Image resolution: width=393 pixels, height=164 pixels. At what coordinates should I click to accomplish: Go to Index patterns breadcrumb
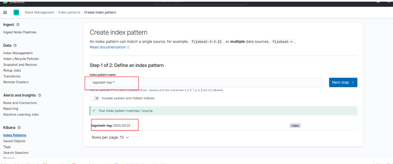(69, 12)
